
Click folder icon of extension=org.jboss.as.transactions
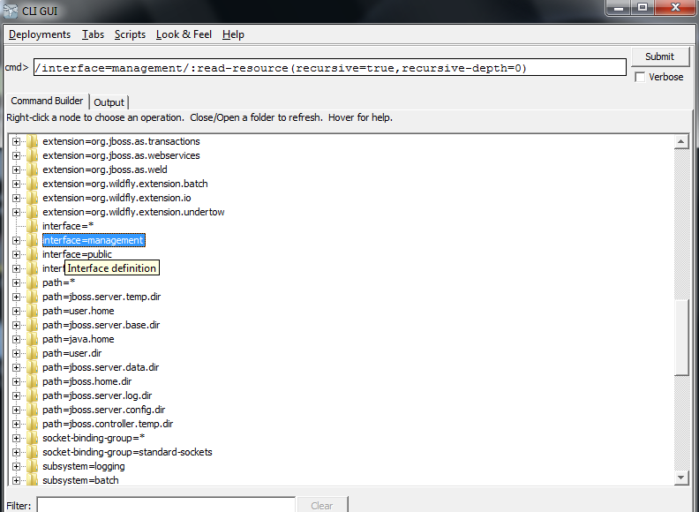point(32,141)
